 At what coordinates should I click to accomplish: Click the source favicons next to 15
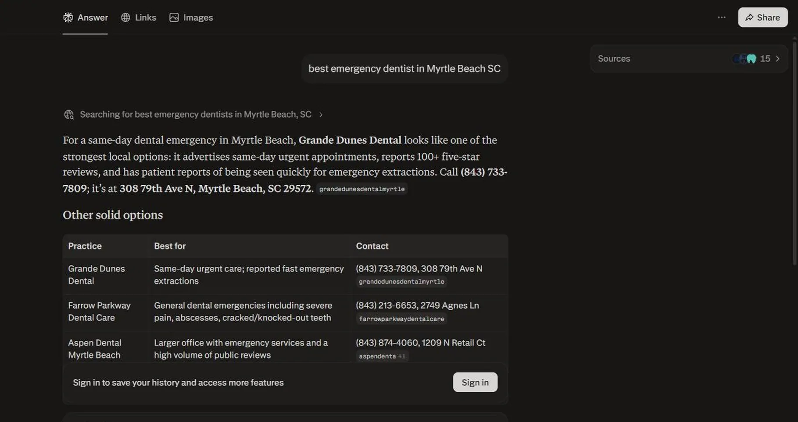coord(744,59)
